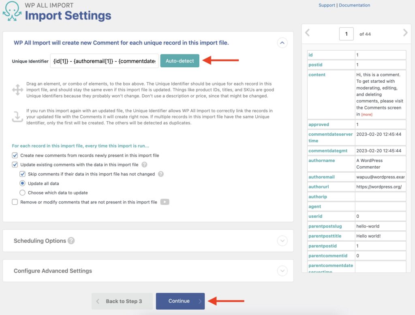Click the Continue button
The image size is (415, 315).
click(x=180, y=301)
